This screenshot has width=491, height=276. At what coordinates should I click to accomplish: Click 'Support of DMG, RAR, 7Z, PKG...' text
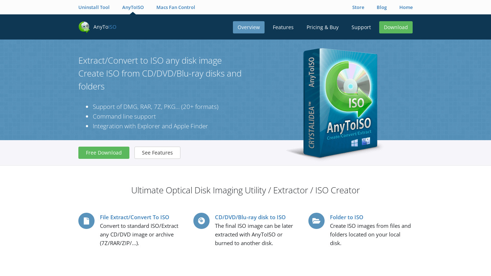point(156,107)
